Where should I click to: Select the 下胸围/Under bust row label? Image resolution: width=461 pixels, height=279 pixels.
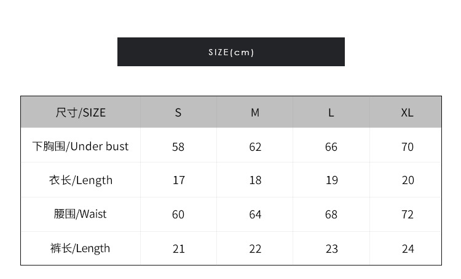[x=81, y=147]
